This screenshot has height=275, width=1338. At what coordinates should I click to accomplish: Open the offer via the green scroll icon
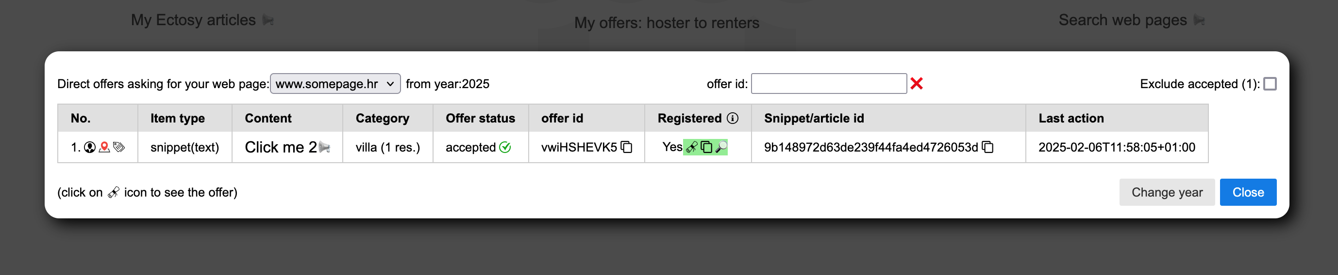point(691,148)
